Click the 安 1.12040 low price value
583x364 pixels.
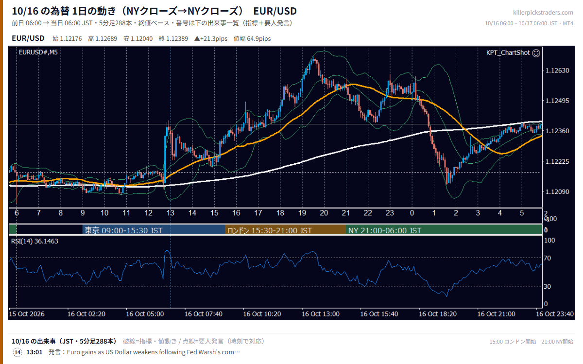(x=138, y=38)
